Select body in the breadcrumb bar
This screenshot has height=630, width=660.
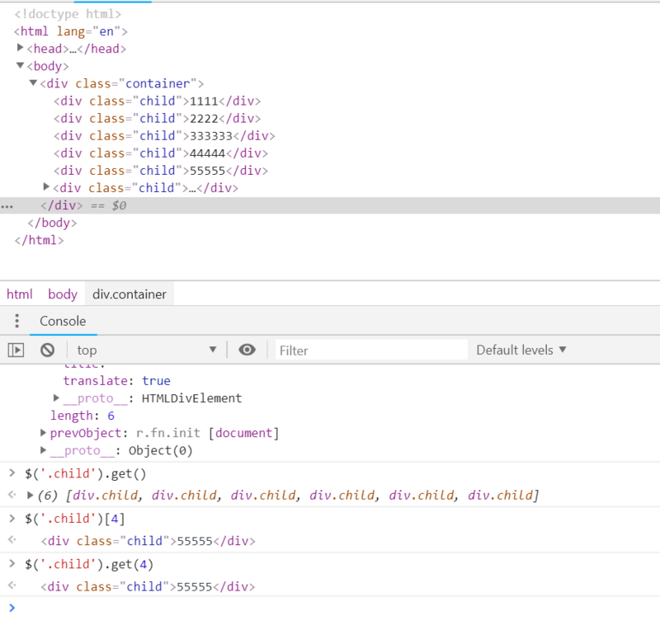click(63, 294)
